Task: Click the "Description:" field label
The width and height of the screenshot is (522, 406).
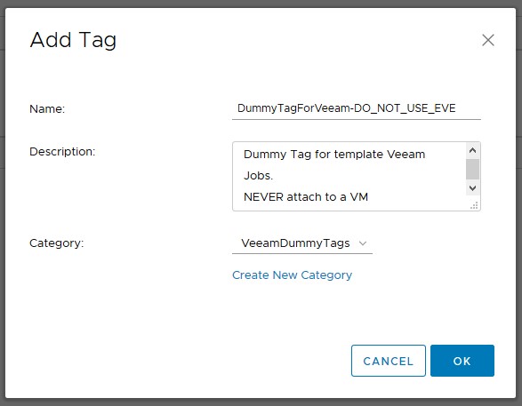Action: pyautogui.click(x=62, y=152)
